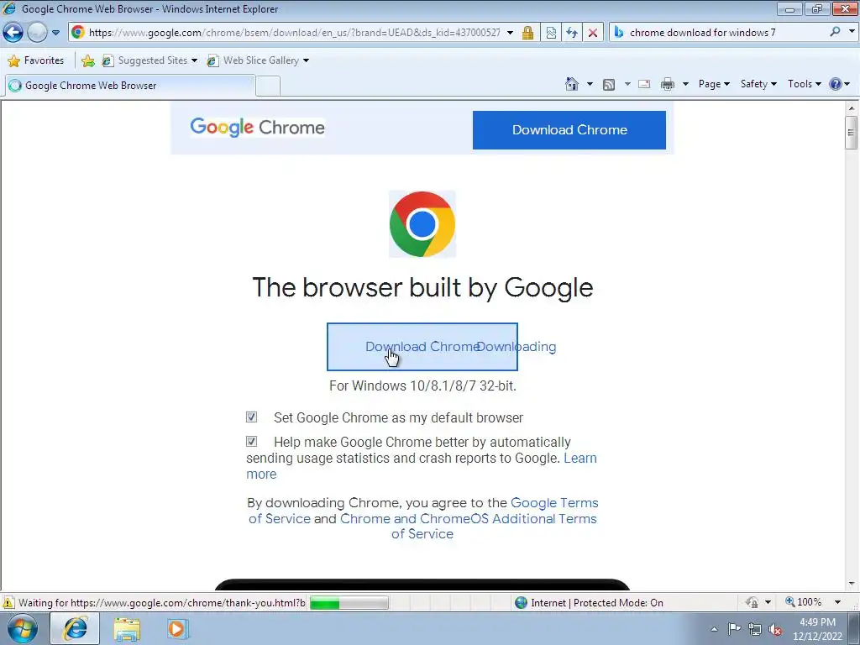Expand the address bar autocomplete dropdown

pos(510,33)
